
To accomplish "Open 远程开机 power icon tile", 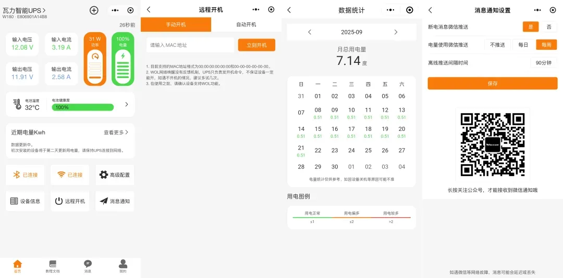I will [70, 201].
